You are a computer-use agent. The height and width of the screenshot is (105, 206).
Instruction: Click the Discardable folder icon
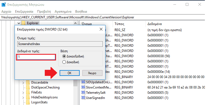click(28, 82)
